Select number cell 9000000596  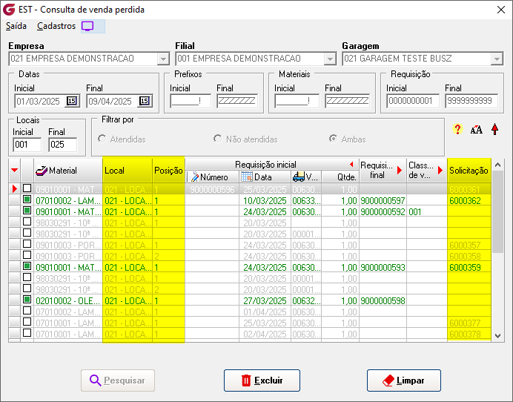coord(212,189)
